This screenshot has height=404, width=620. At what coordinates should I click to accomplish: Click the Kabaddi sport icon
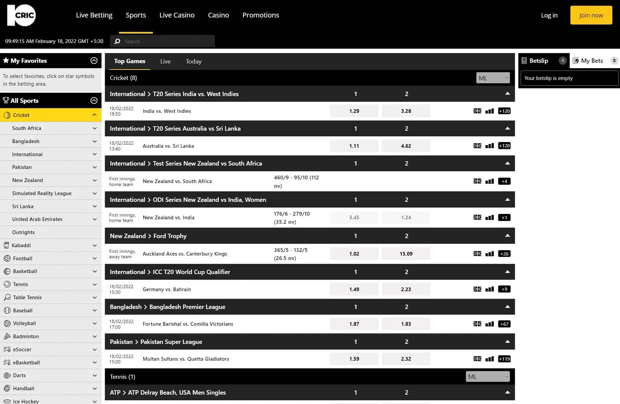tap(6, 245)
